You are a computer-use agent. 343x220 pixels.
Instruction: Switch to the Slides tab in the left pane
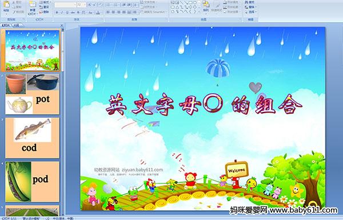coord(6,25)
